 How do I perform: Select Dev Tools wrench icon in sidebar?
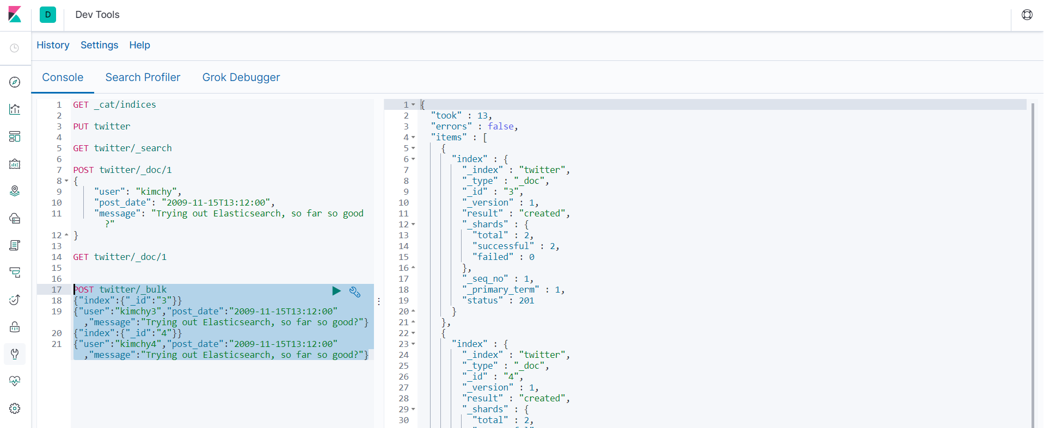pyautogui.click(x=15, y=354)
